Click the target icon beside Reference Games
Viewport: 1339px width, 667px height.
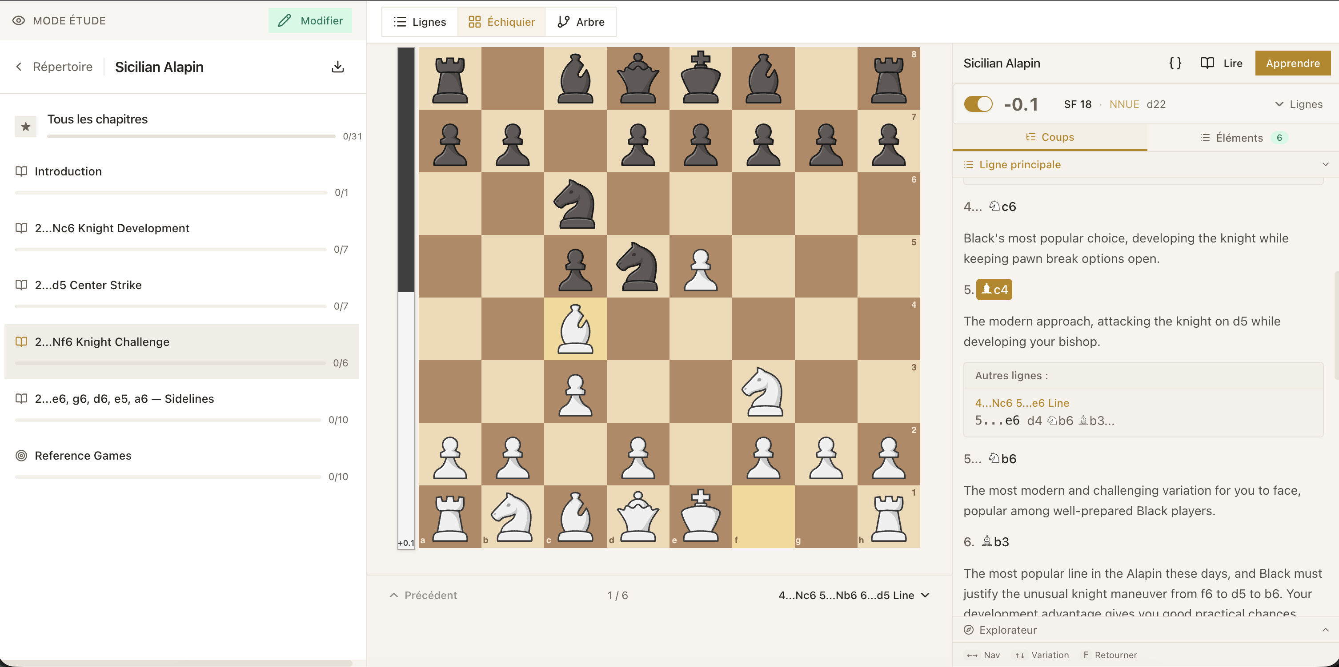click(x=21, y=455)
